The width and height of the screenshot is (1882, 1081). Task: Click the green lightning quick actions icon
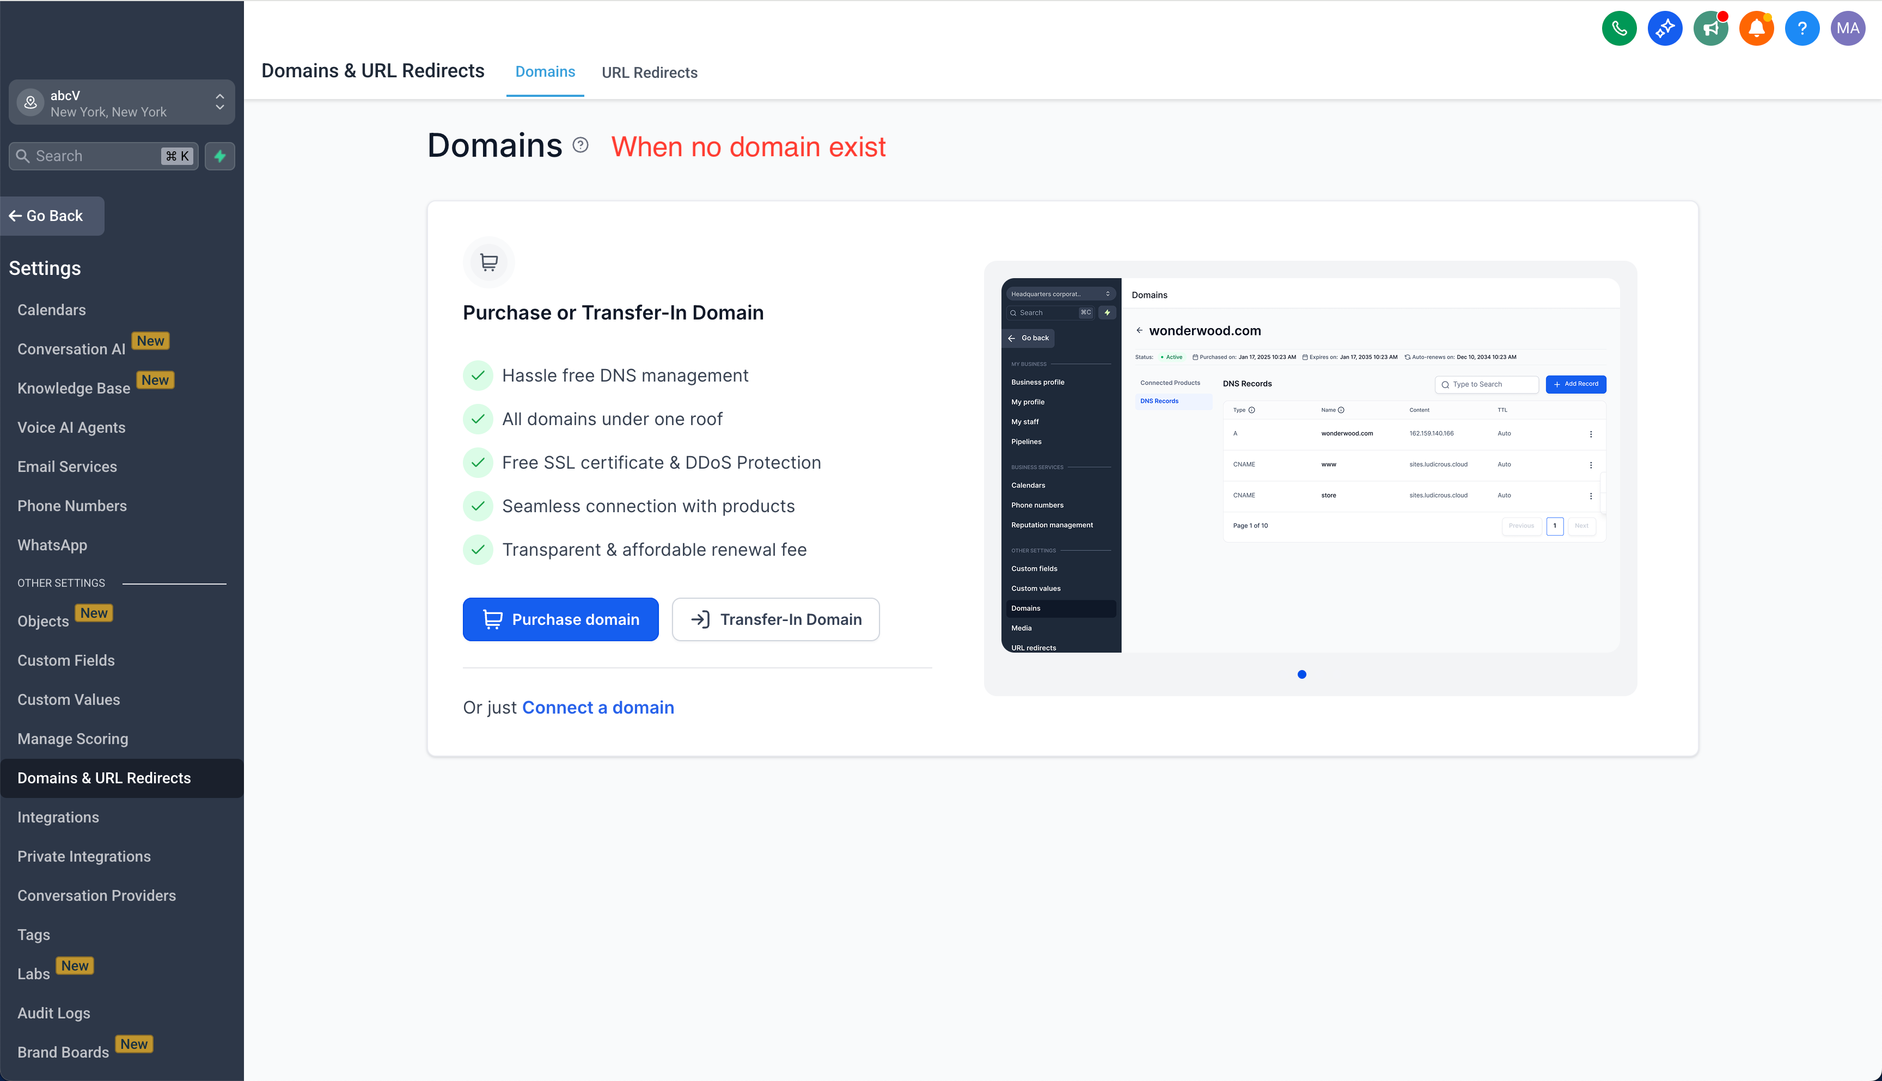(x=220, y=156)
